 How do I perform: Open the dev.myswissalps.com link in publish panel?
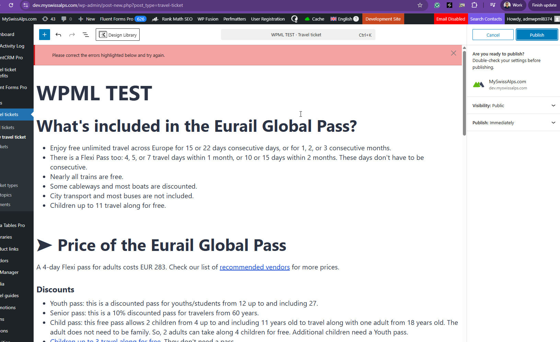coord(508,88)
